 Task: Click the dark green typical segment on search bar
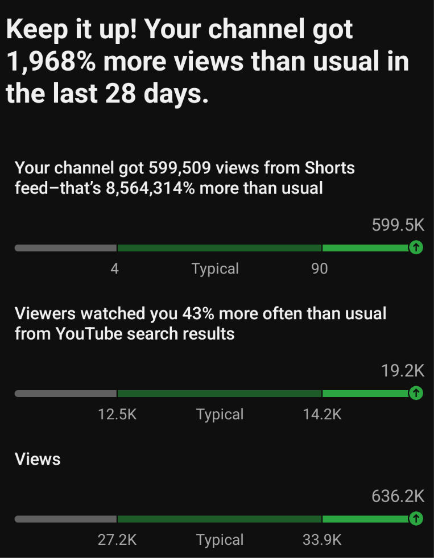point(220,394)
